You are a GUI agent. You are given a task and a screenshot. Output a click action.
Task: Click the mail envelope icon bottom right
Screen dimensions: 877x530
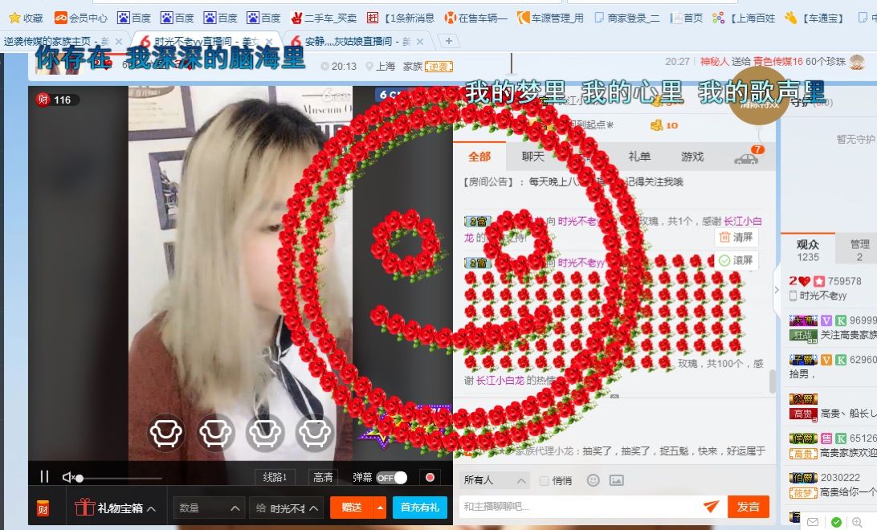pos(813,522)
